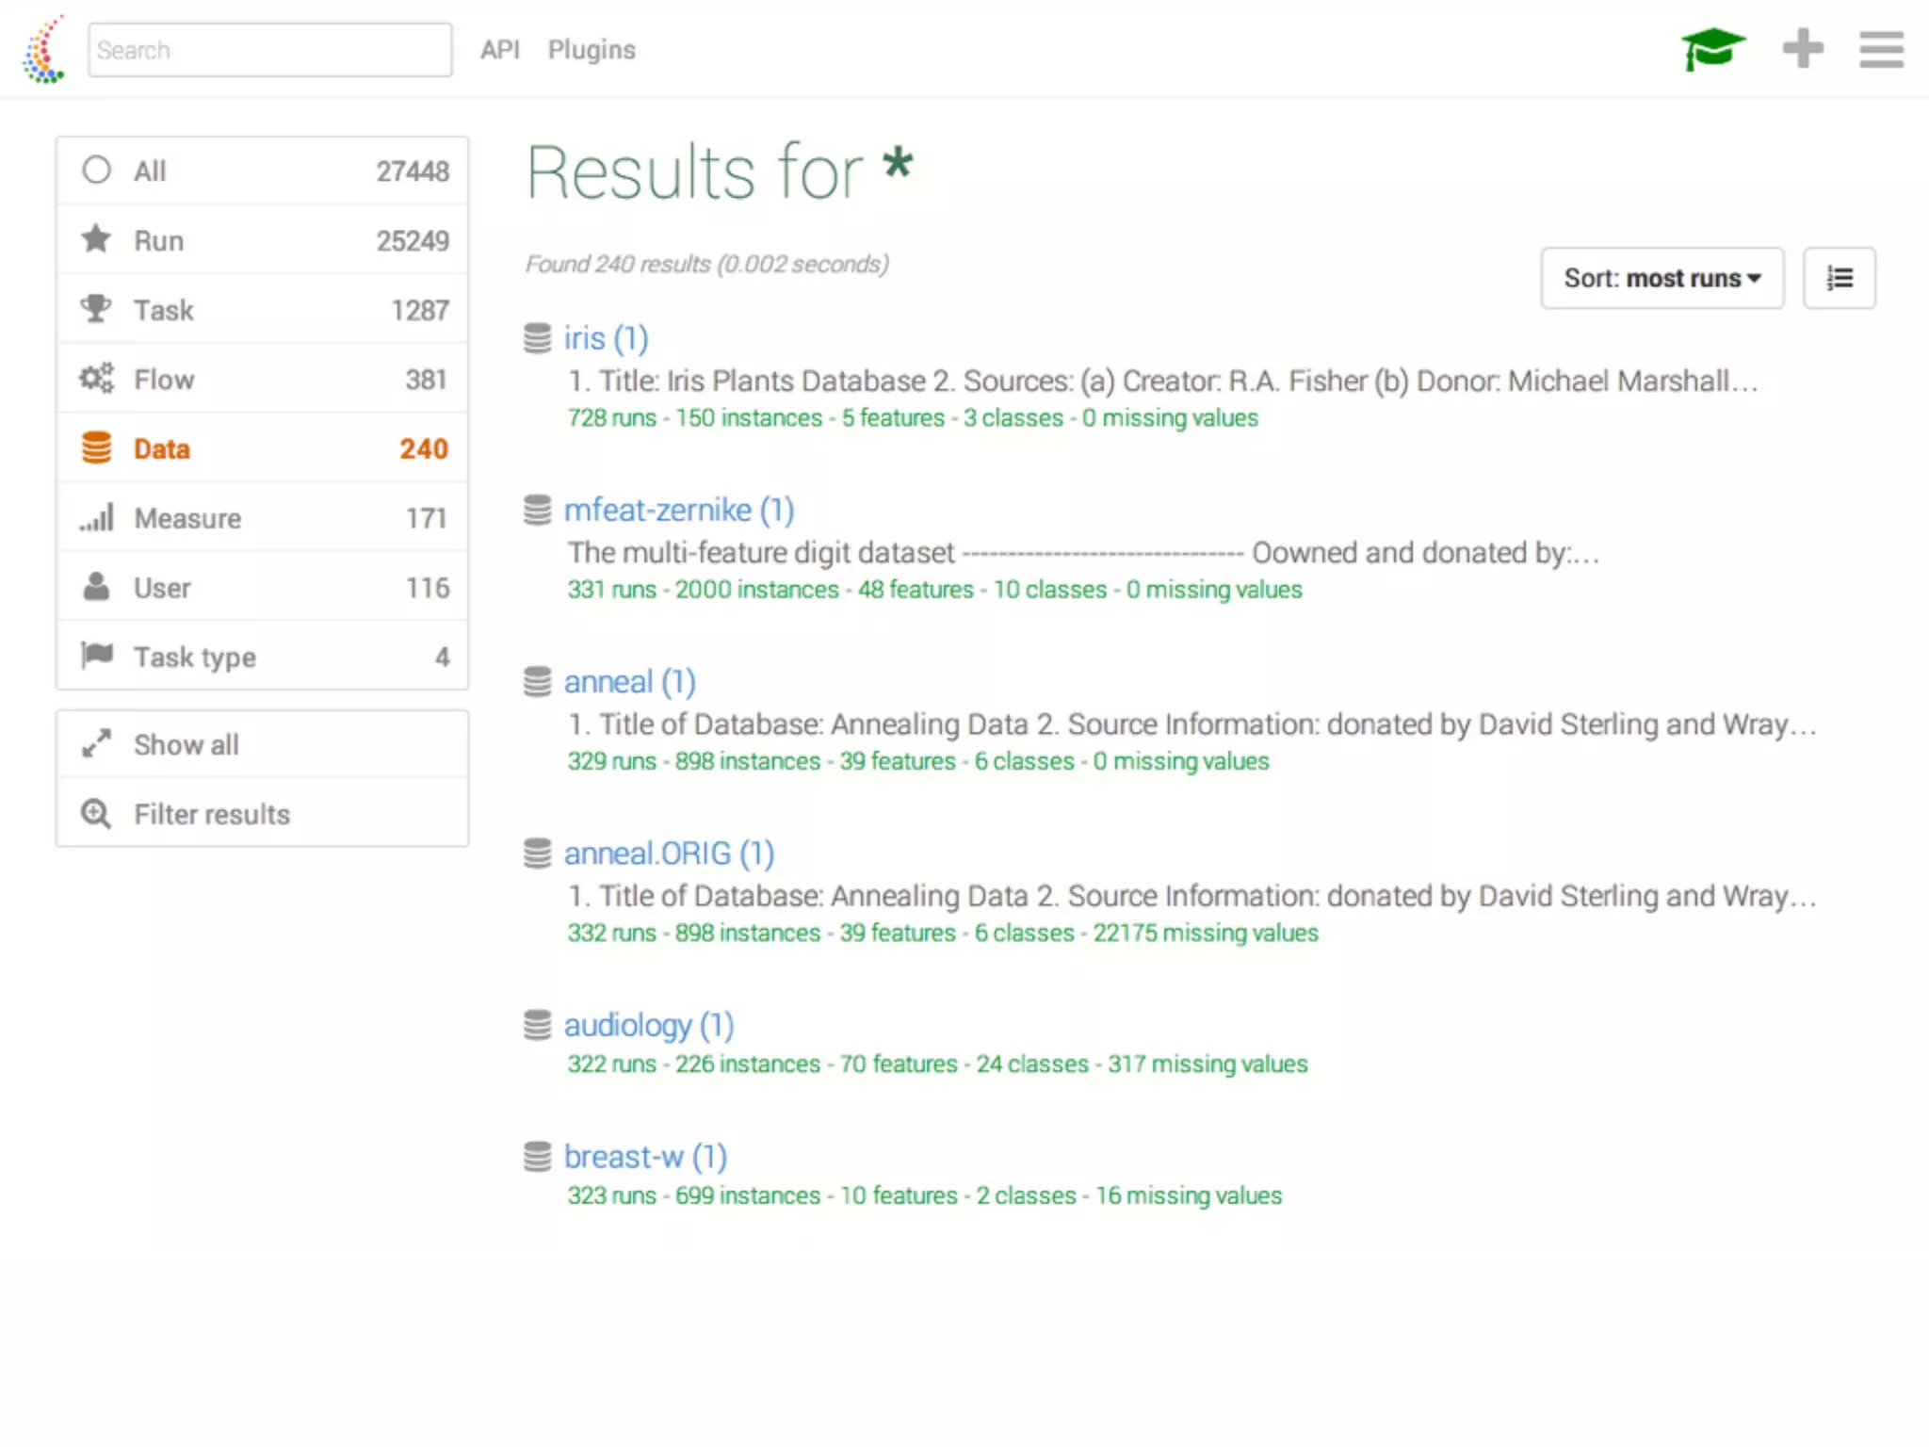This screenshot has height=1447, width=1929.
Task: Open the hamburger menu icon
Action: pyautogui.click(x=1881, y=49)
